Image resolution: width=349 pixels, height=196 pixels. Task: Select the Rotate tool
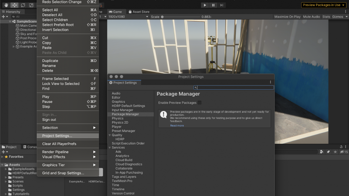point(23,5)
